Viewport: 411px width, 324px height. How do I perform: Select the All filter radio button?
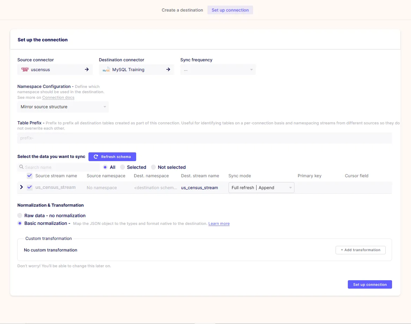105,167
